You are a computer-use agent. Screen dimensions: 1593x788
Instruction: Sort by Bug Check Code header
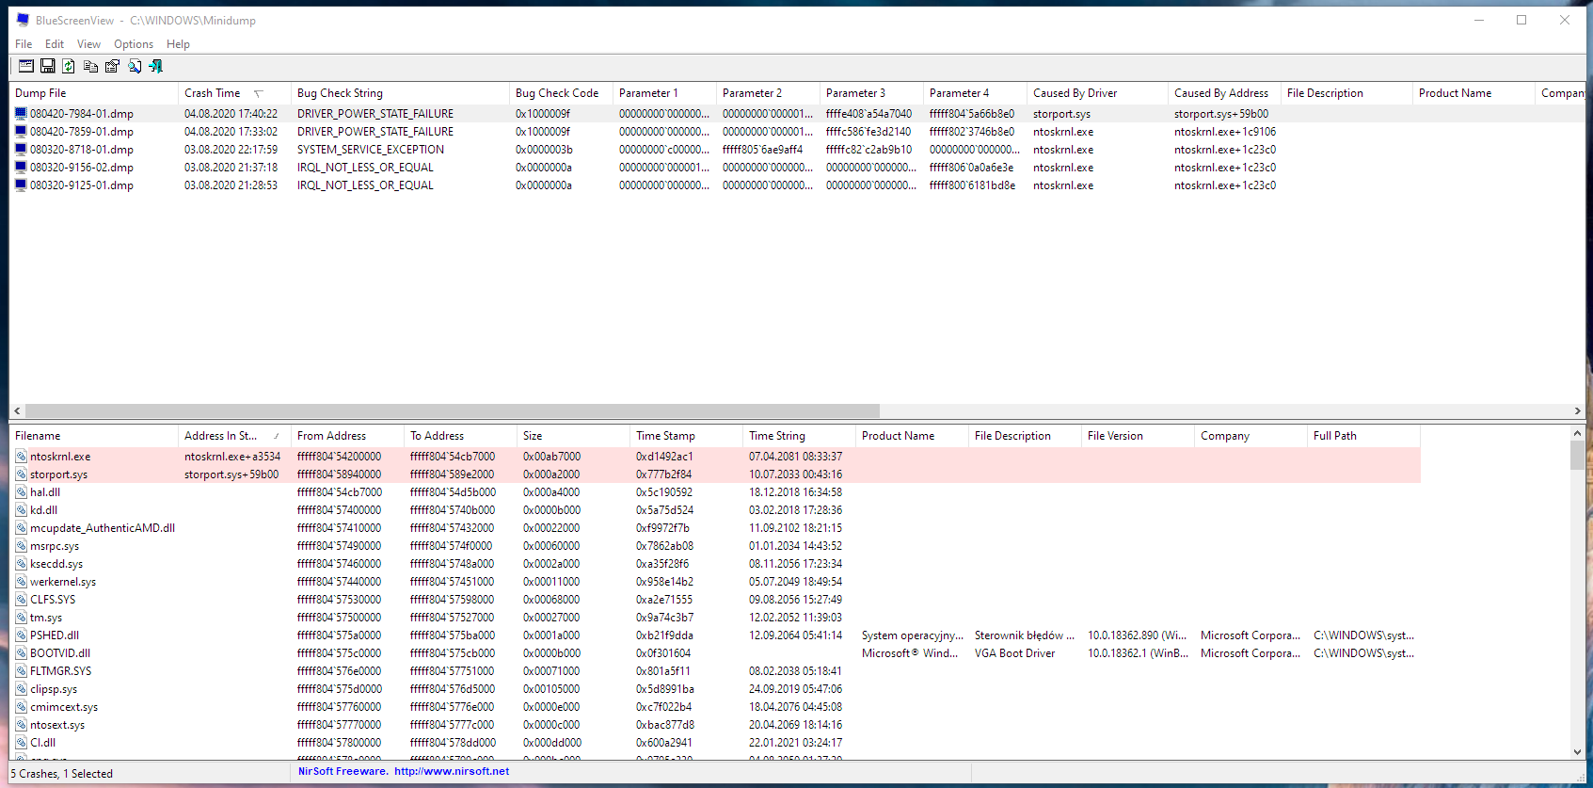pos(561,93)
